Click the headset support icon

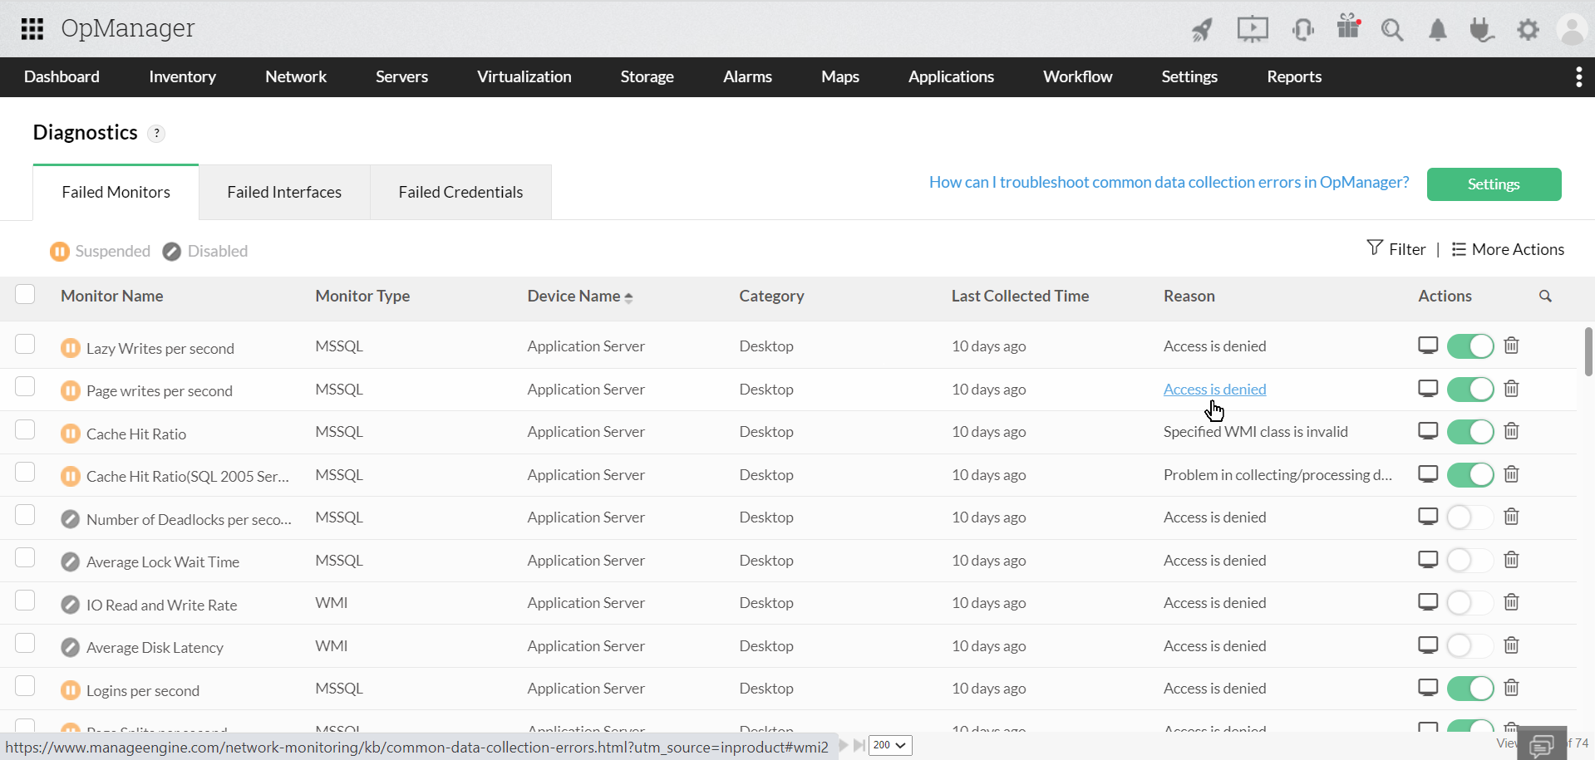[x=1303, y=30]
